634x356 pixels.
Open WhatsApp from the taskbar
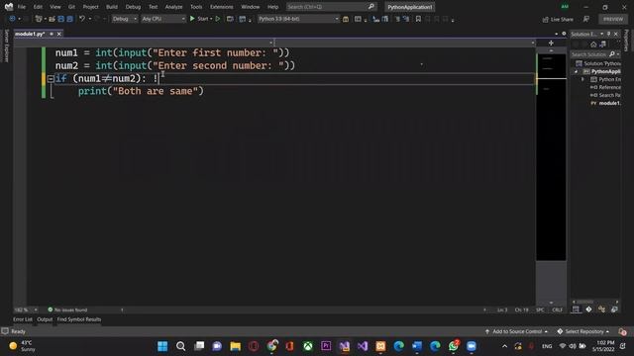coord(454,346)
